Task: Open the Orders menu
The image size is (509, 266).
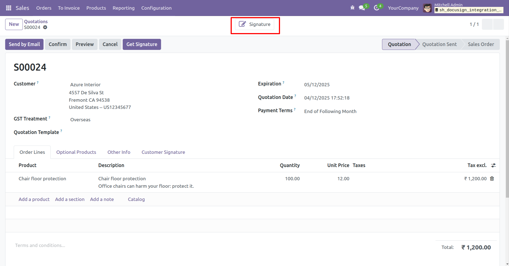Action: tap(44, 8)
